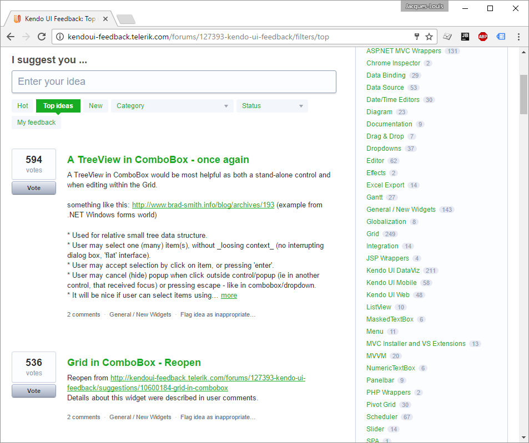The width and height of the screenshot is (529, 443).
Task: Open the Drag & Drop category
Action: (385, 136)
